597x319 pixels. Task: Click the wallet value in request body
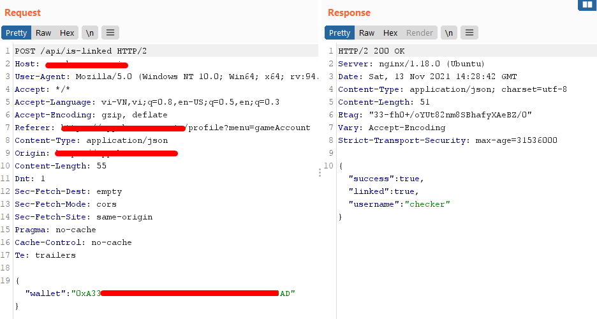coord(185,293)
